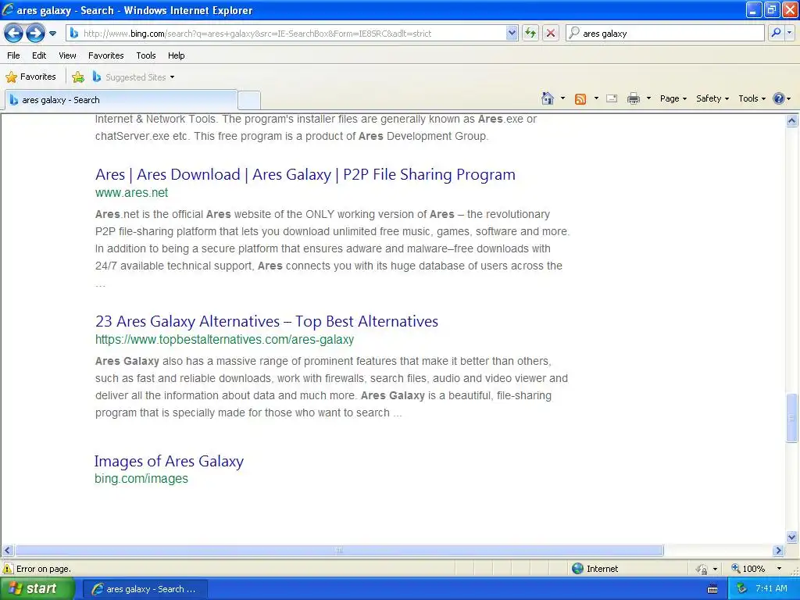Open the Ares Download P2P File Sharing link
The height and width of the screenshot is (600, 800).
(305, 174)
